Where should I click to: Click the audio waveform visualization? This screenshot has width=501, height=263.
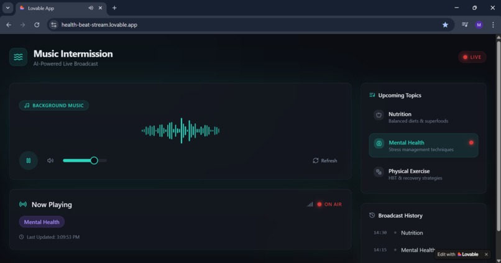tap(180, 131)
